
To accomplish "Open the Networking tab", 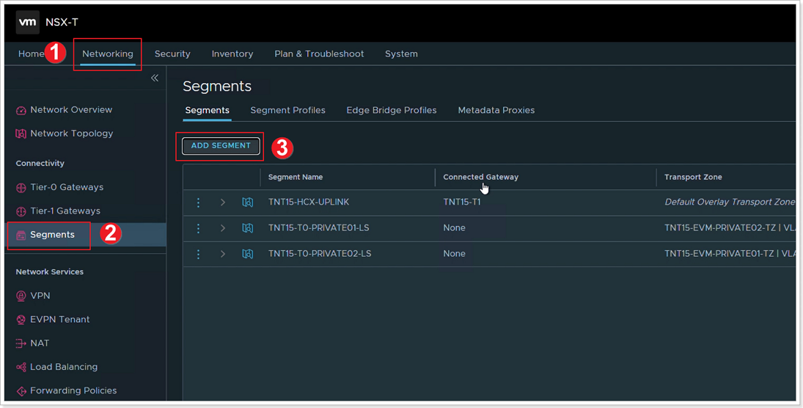I will coord(108,54).
